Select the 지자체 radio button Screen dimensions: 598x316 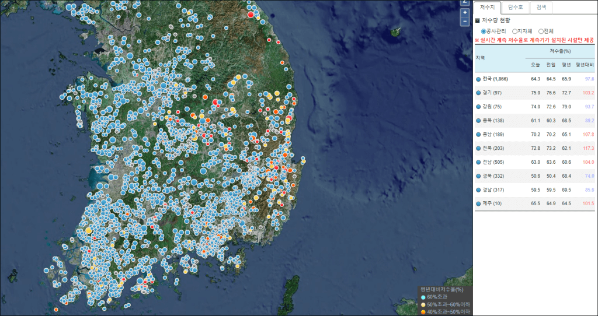(x=514, y=31)
